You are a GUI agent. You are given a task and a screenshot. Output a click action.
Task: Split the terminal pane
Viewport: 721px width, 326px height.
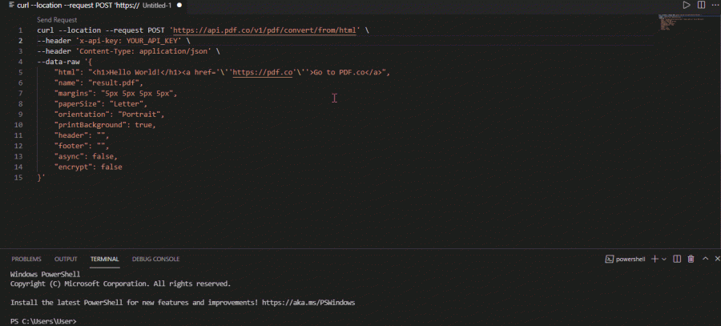(x=677, y=259)
